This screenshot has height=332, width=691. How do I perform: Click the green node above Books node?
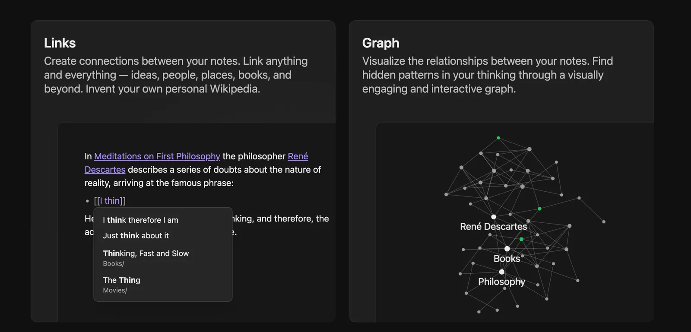(x=521, y=239)
